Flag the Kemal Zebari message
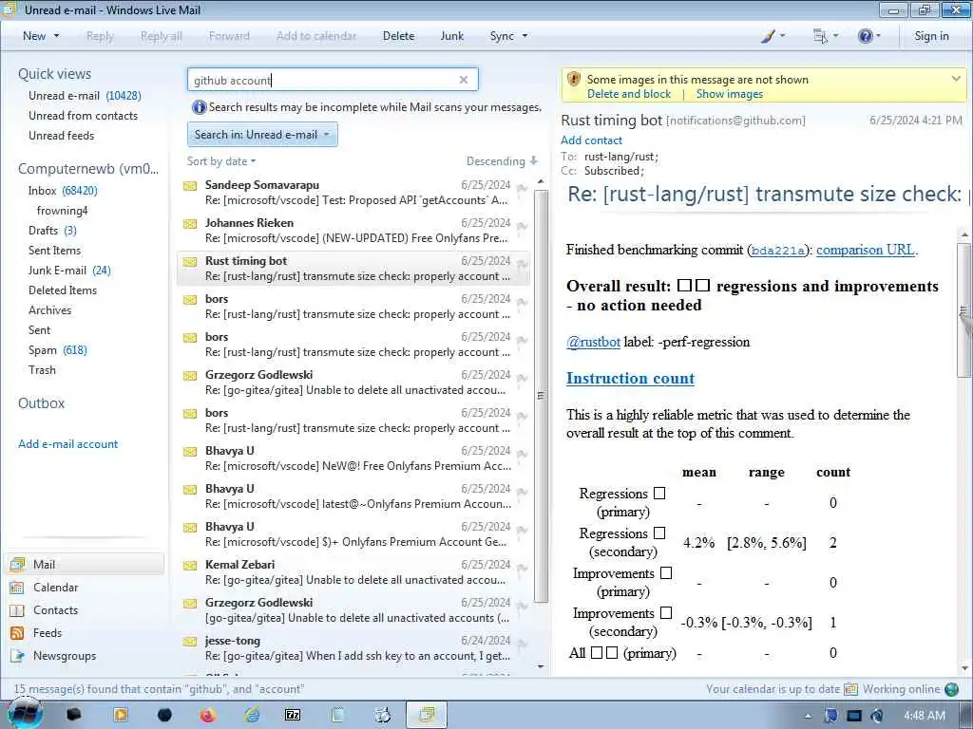The height and width of the screenshot is (729, 973). (522, 569)
